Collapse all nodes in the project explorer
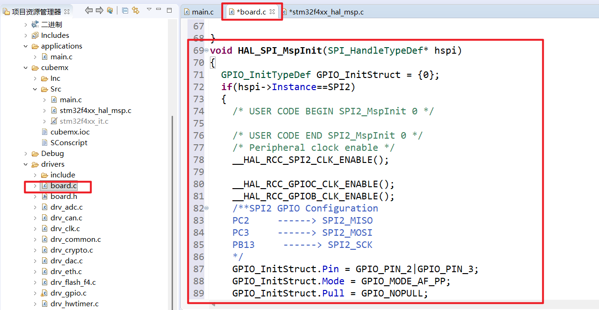This screenshot has width=599, height=310. pyautogui.click(x=125, y=10)
